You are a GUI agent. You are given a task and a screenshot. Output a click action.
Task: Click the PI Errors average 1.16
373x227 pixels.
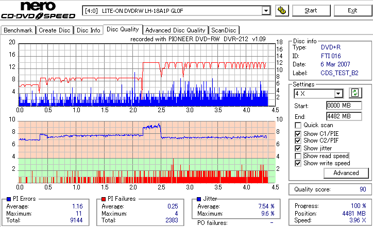(78, 206)
